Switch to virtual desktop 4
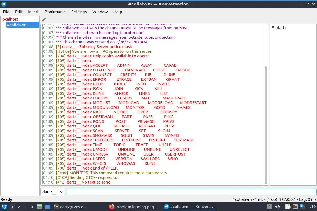This screenshot has width=317, height=211. (x=32, y=207)
